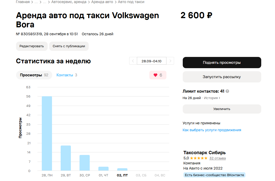Click Снять с публикации button

pyautogui.click(x=69, y=46)
